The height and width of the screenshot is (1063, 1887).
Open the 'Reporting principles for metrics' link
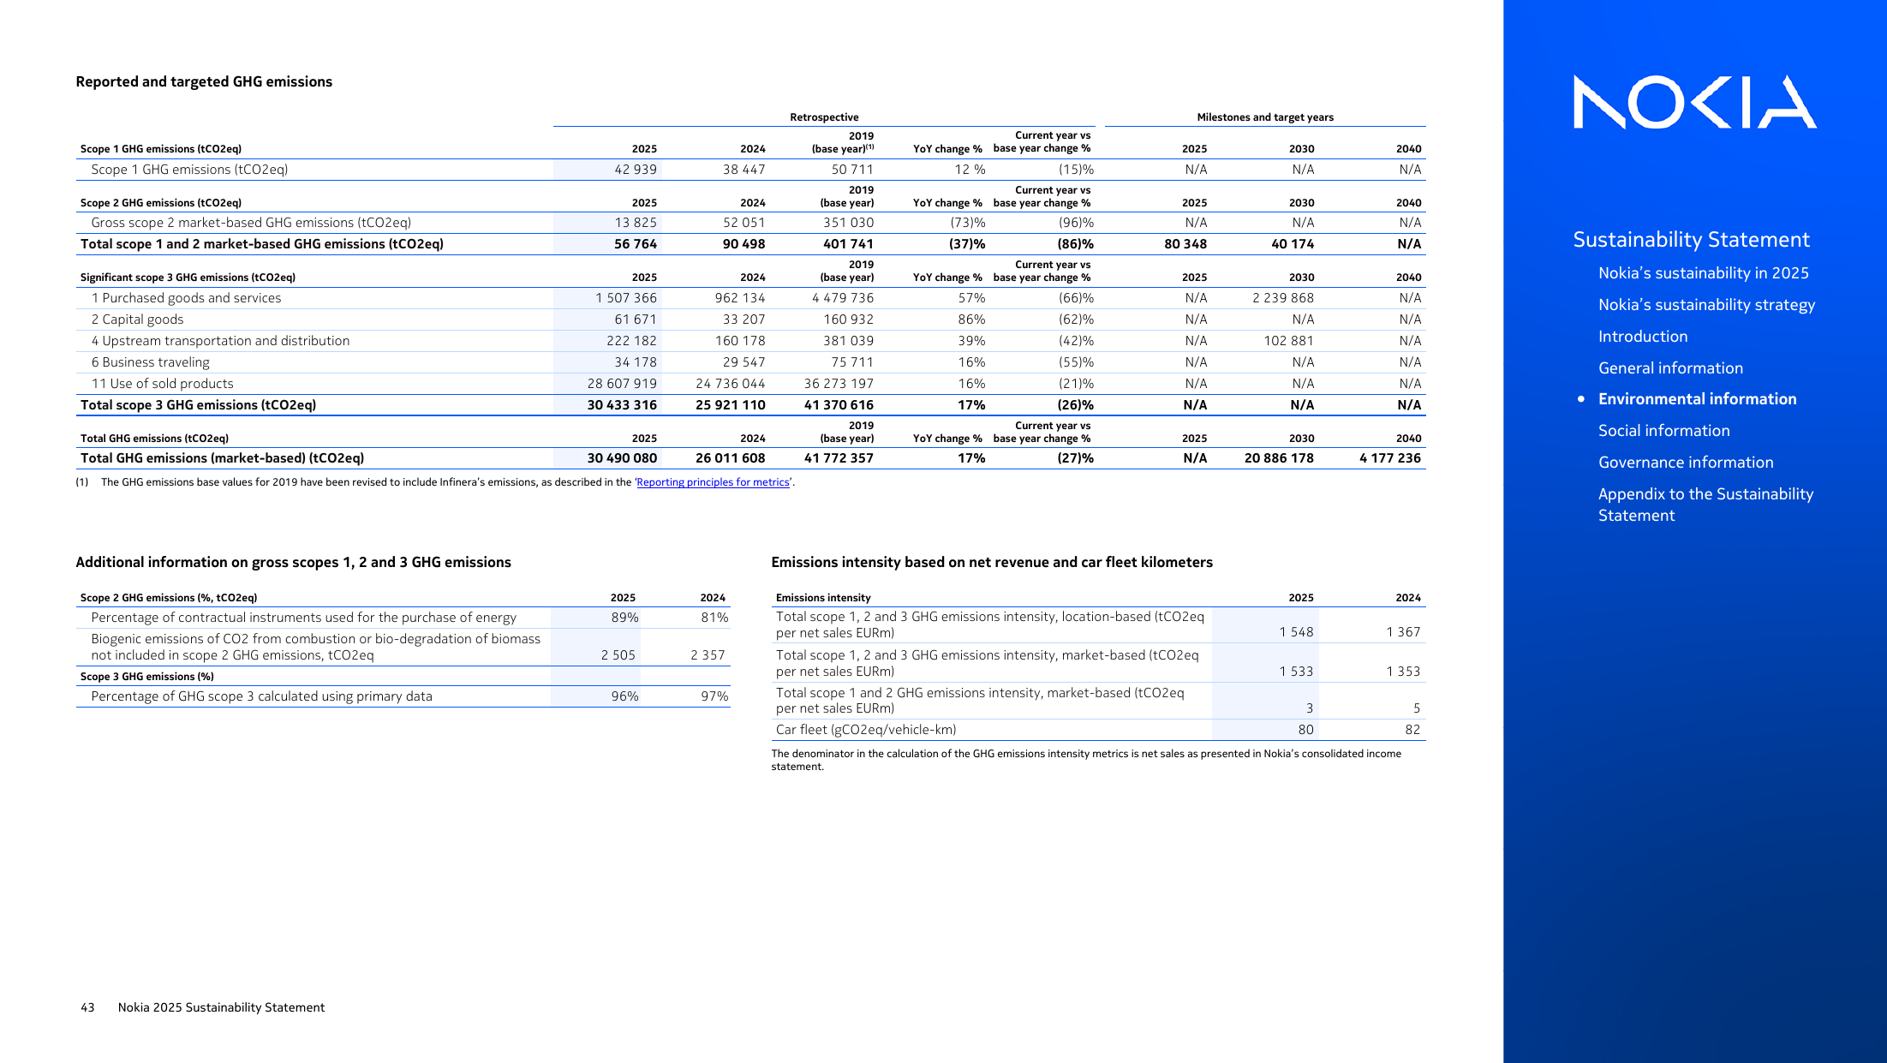713,482
